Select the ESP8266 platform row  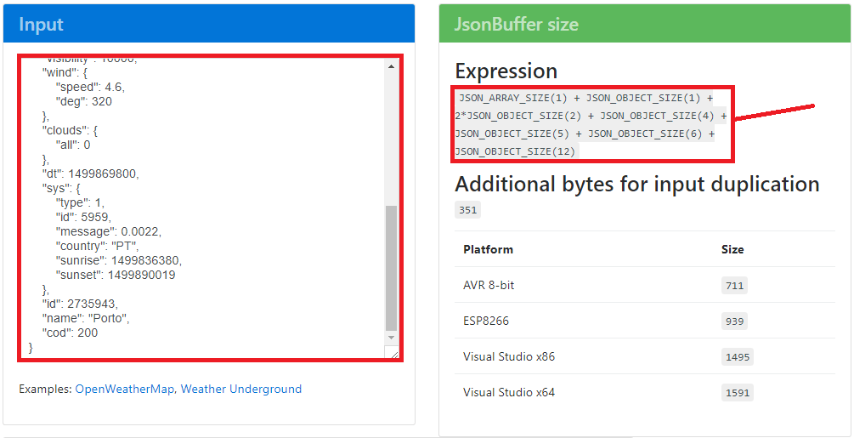486,321
